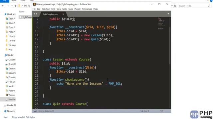Maximize the Sublime Text window
Image resolution: width=213 pixels, height=119 pixels.
[x=159, y=4]
